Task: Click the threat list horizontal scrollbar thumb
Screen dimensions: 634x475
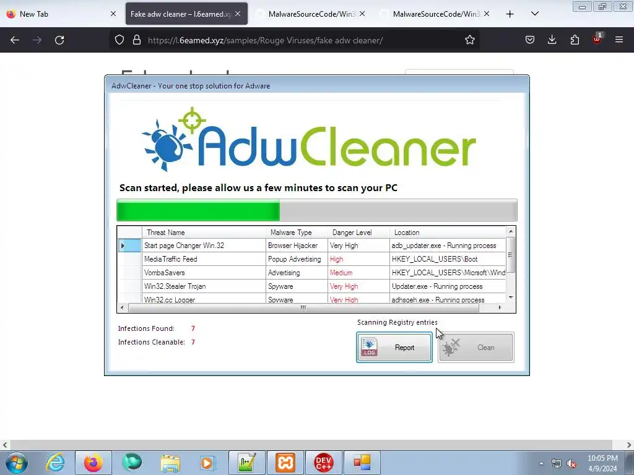Action: click(303, 308)
